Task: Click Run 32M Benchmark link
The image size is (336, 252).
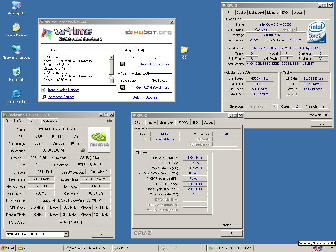Action: [x=154, y=64]
